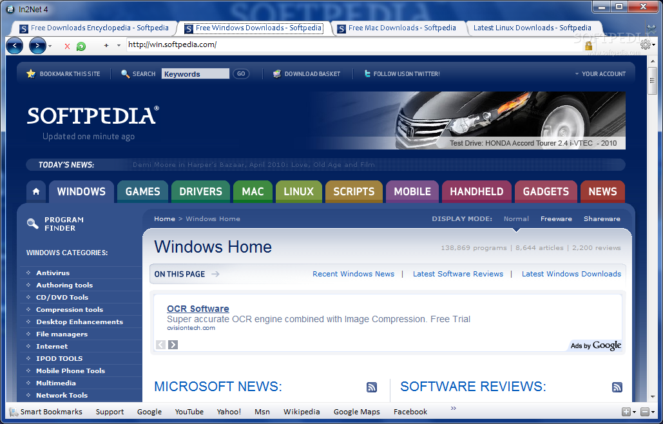Screen dimensions: 663x424
Task: Open the Linux section tab
Action: pos(298,191)
